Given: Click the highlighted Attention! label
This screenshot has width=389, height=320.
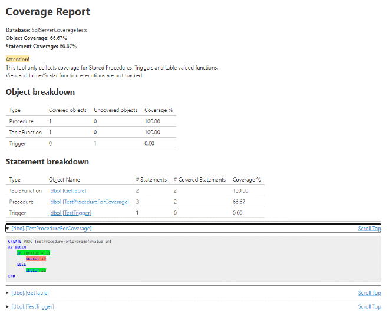Looking at the screenshot, I should click(x=18, y=60).
